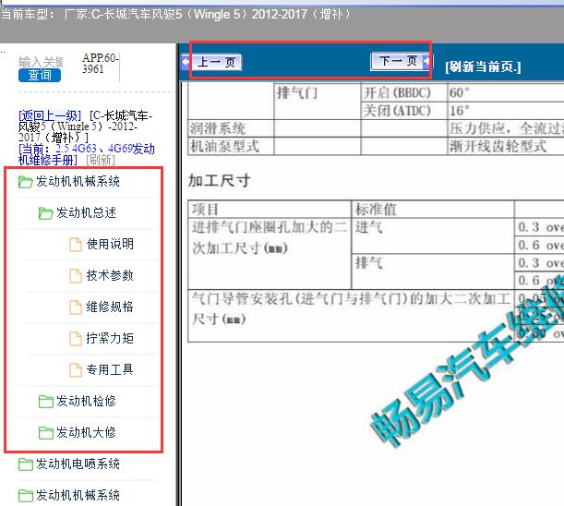Select the 专用工具 tree entry text

coord(110,369)
